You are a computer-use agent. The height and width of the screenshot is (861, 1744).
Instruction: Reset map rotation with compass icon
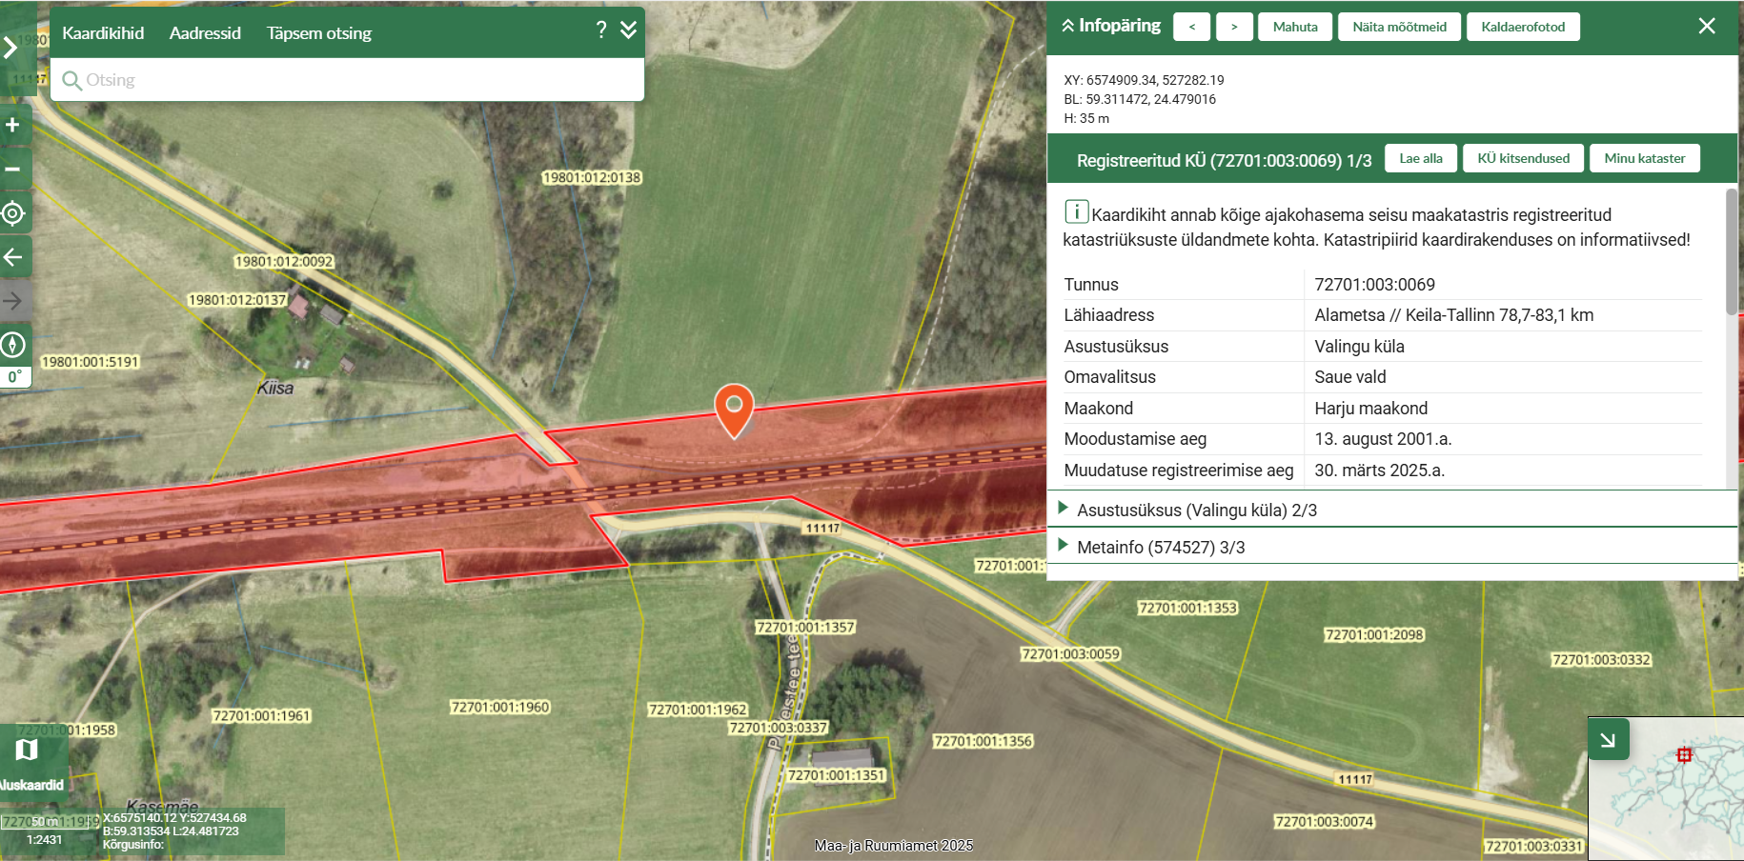point(13,345)
